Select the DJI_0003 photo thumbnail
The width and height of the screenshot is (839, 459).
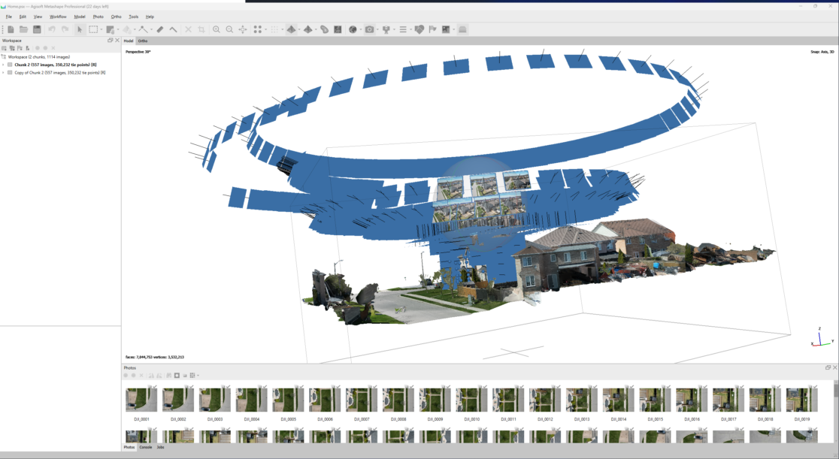point(215,398)
